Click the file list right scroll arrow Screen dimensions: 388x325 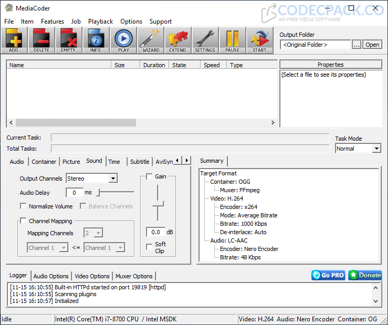point(272,122)
